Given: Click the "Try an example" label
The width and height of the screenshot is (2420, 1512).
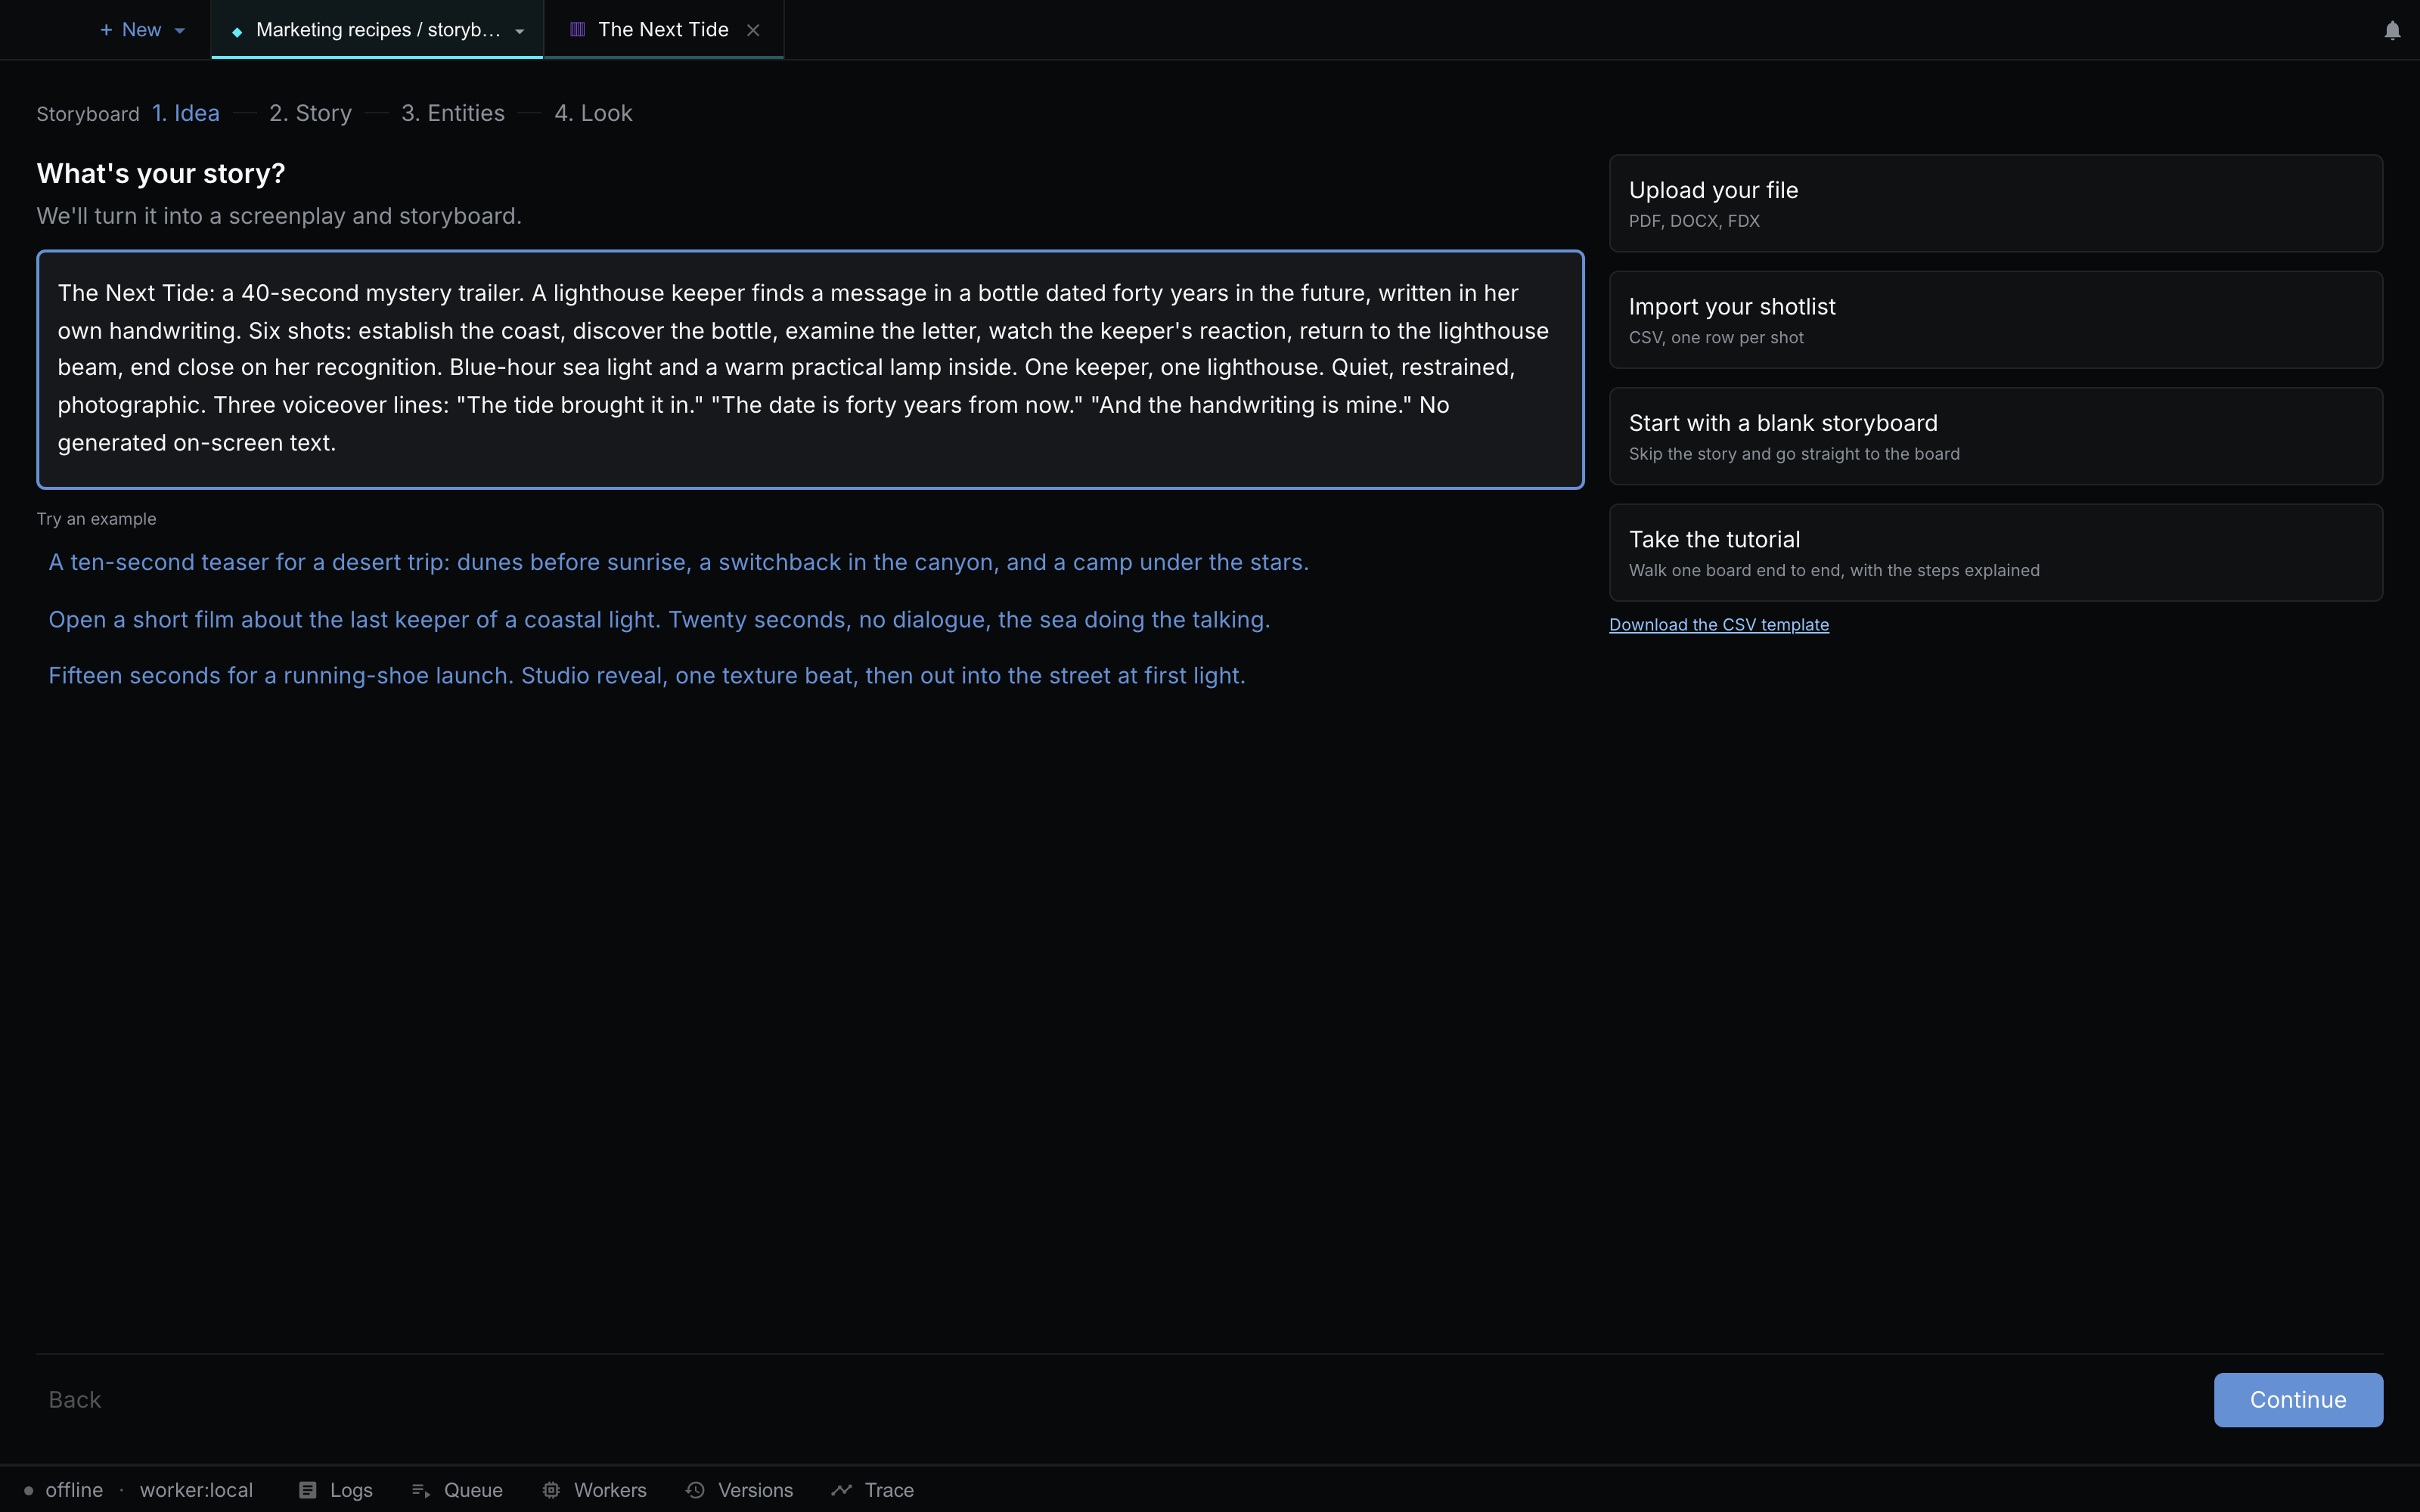Looking at the screenshot, I should point(96,519).
